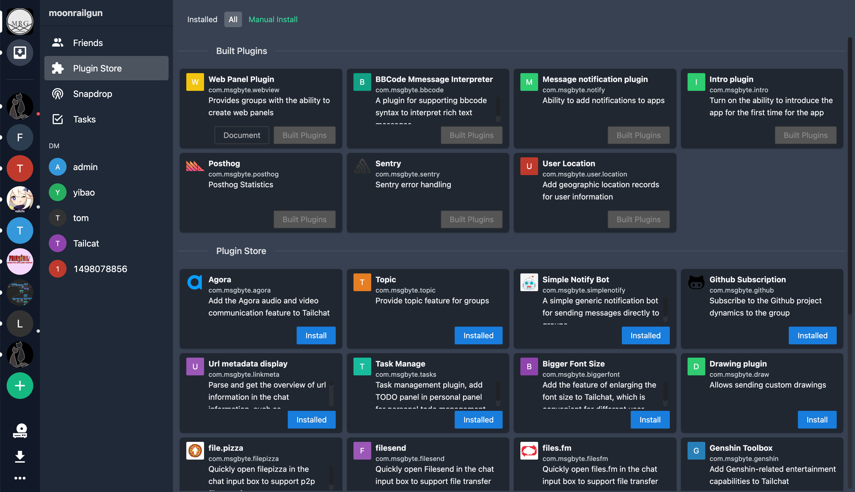855x492 pixels.
Task: Click Document button on Web Panel Plugin
Action: pyautogui.click(x=242, y=135)
